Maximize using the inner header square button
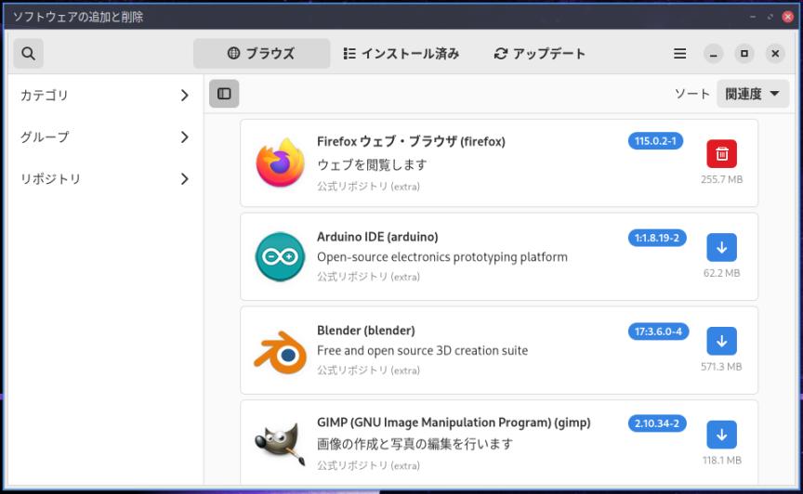The width and height of the screenshot is (803, 494). [744, 53]
